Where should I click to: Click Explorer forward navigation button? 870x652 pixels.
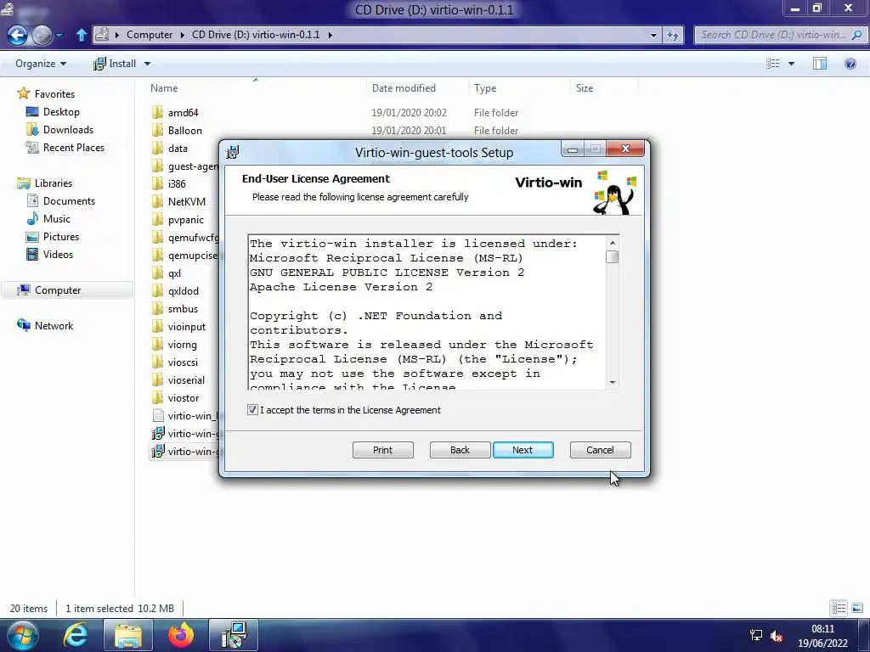click(42, 36)
